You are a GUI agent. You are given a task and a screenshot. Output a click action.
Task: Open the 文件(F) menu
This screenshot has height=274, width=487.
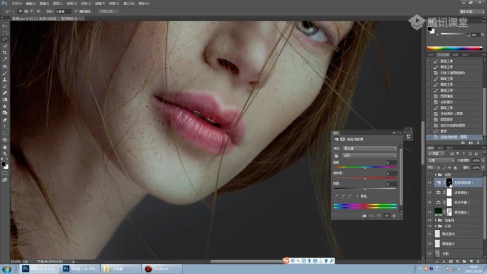click(17, 3)
